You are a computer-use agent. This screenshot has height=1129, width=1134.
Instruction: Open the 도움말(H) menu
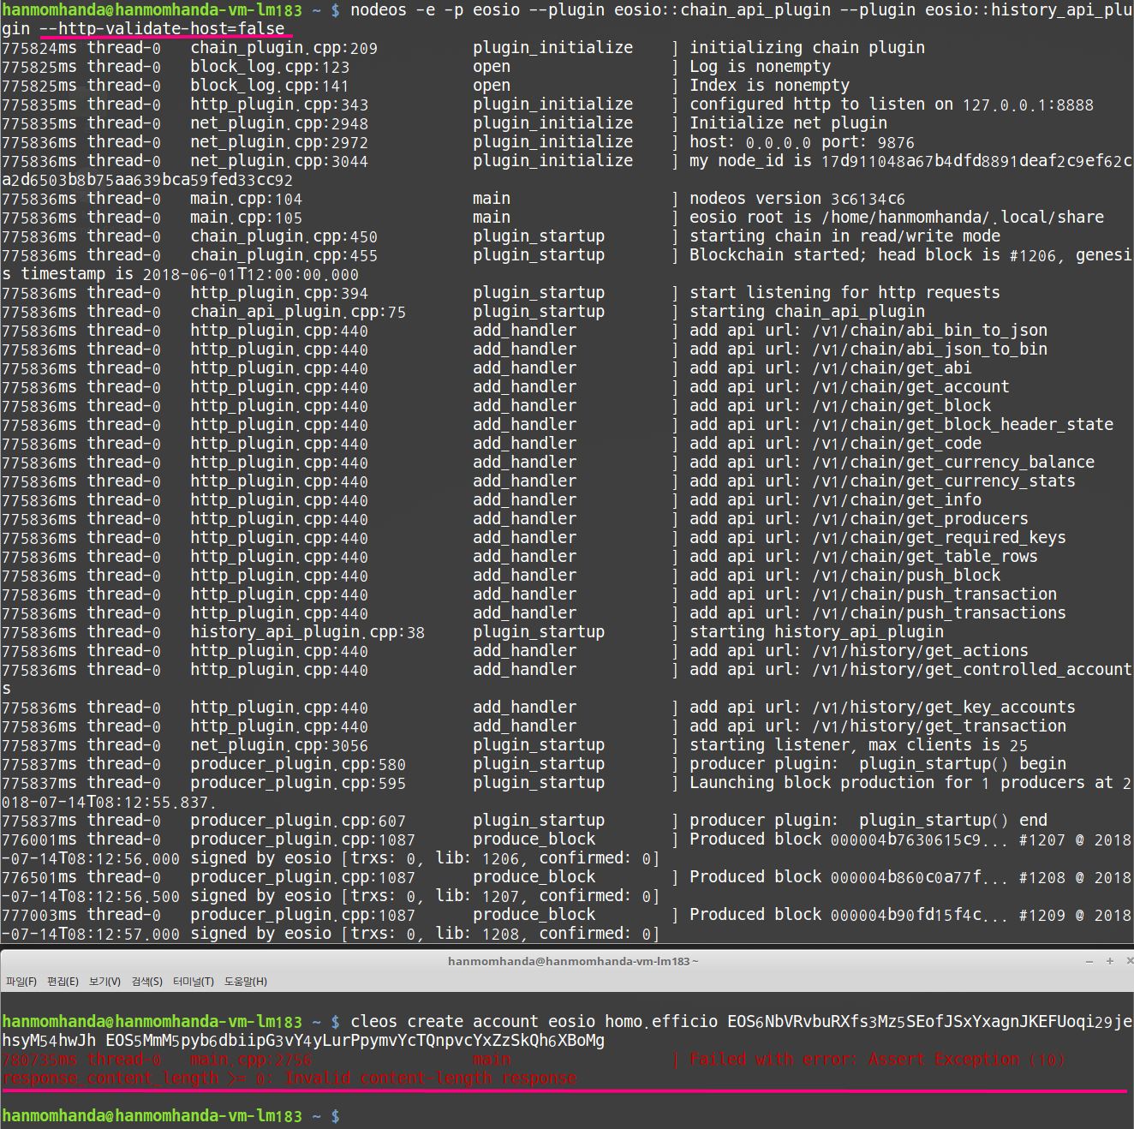244,982
